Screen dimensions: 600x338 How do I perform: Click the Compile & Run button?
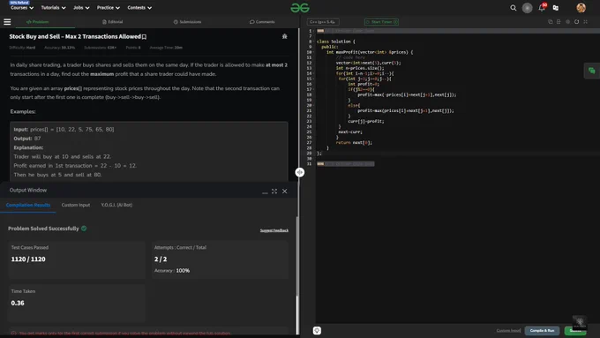[542, 330]
